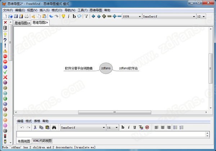Remove the last icon with the red X at the top
This screenshot has width=216, height=151.
tap(5, 22)
